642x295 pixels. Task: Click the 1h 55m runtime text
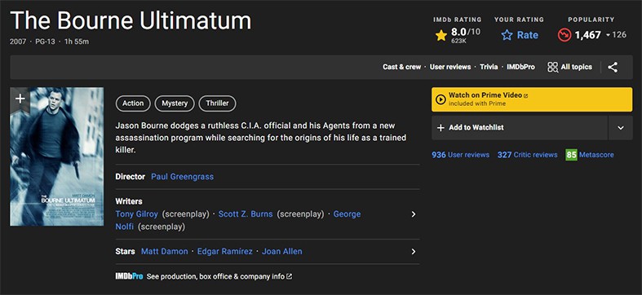click(77, 42)
